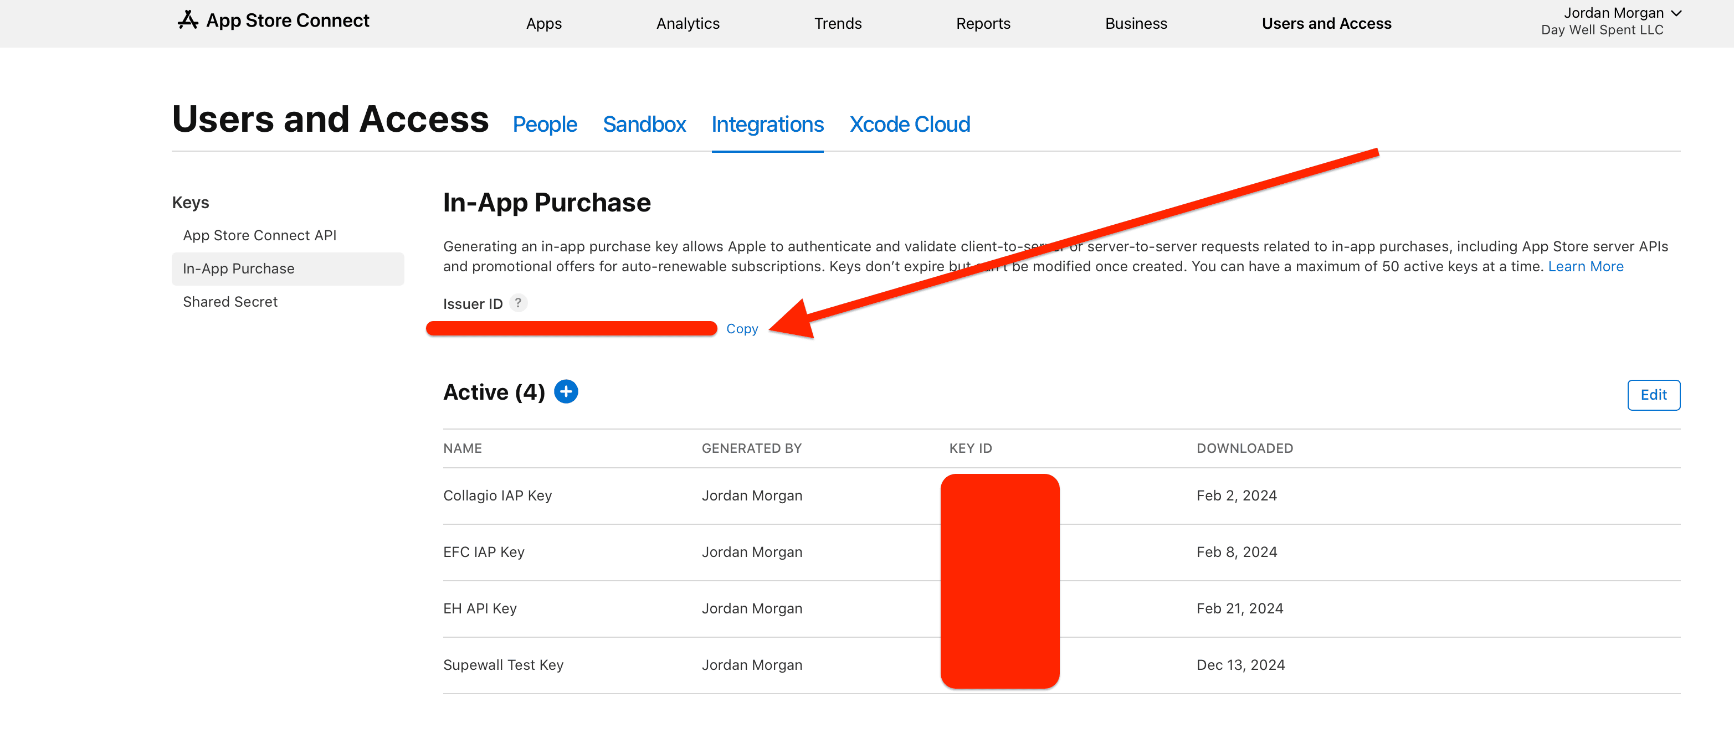This screenshot has width=1734, height=754.
Task: Go to Trends in top navigation
Action: tap(838, 24)
